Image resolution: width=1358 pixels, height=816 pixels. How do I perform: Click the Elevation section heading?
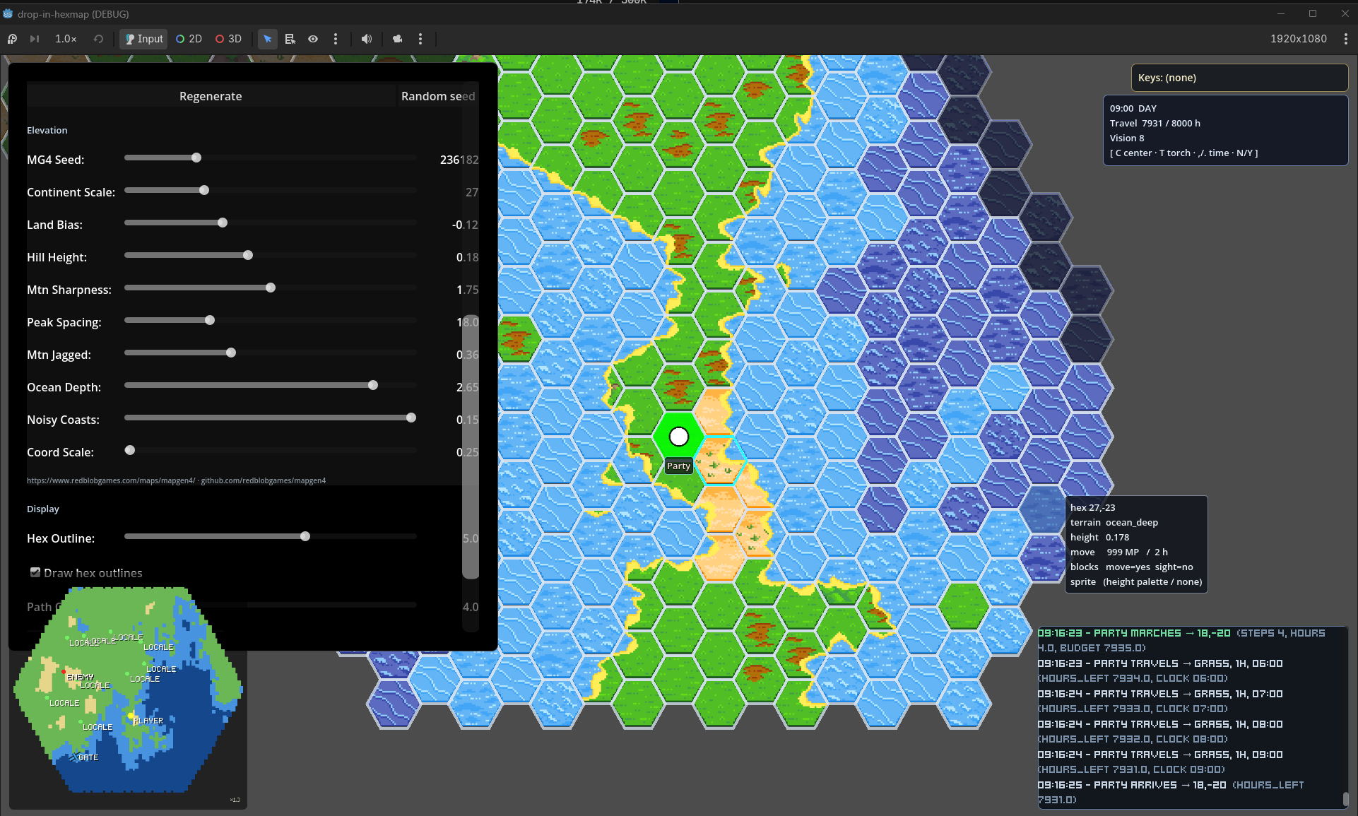(x=47, y=130)
